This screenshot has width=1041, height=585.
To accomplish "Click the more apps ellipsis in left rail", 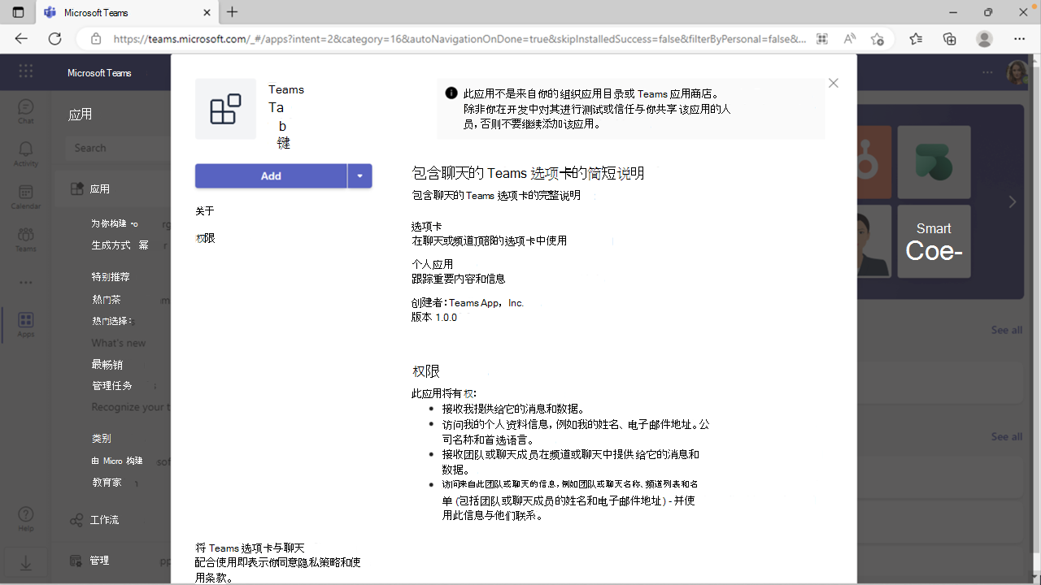I will pyautogui.click(x=26, y=283).
